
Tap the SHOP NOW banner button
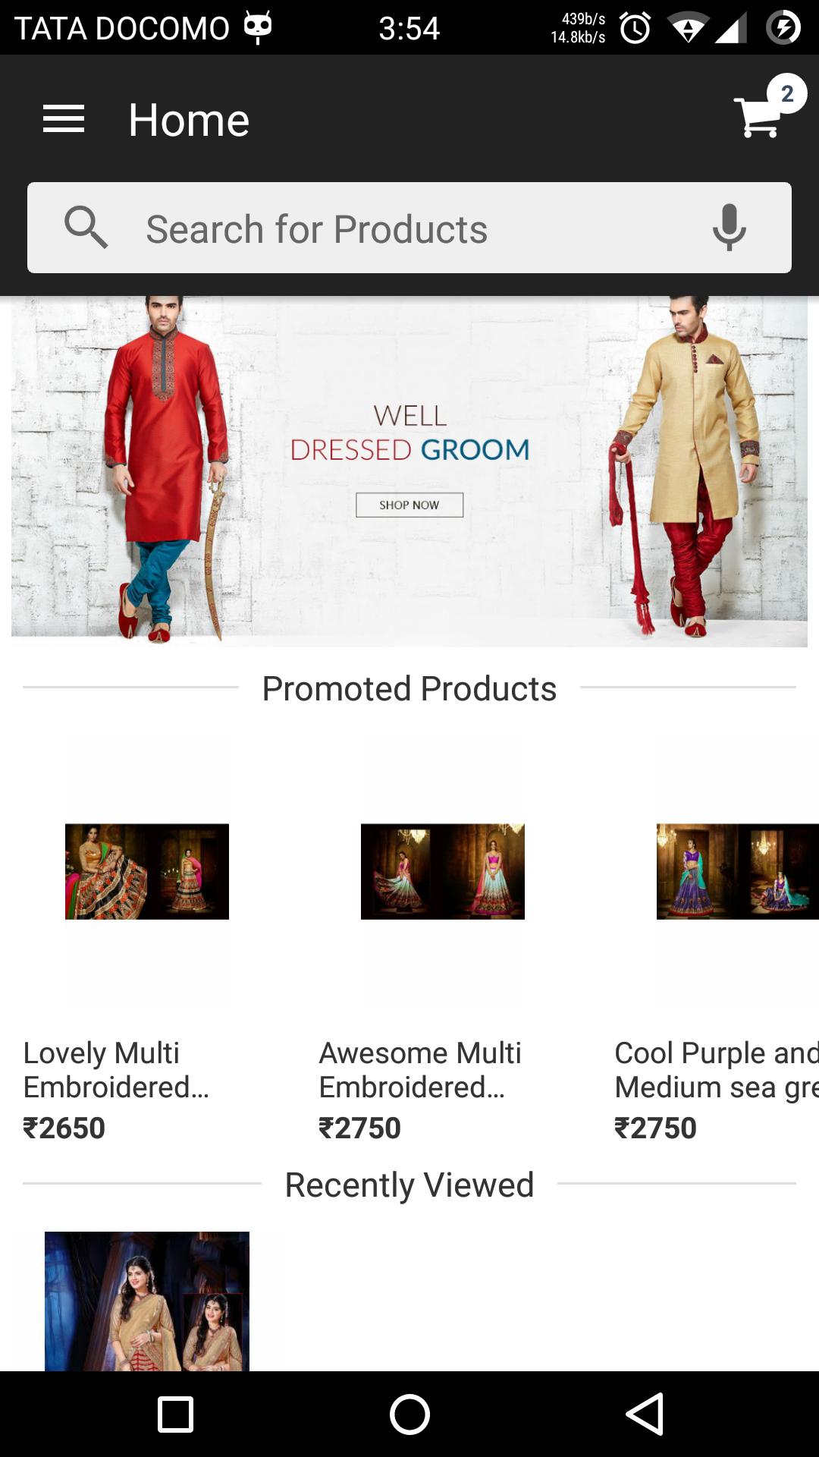coord(409,505)
